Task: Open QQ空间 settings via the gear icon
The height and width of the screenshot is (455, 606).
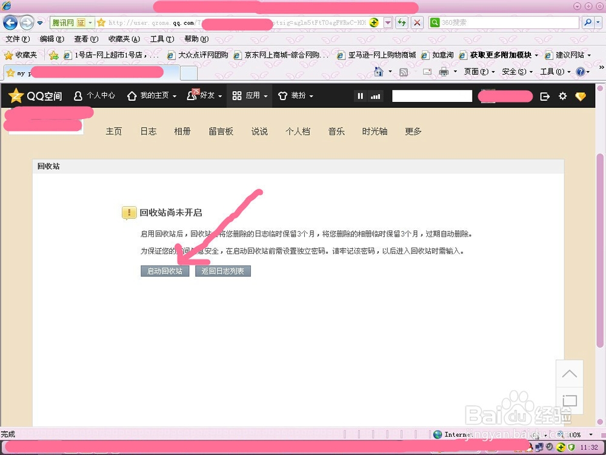Action: [x=562, y=96]
